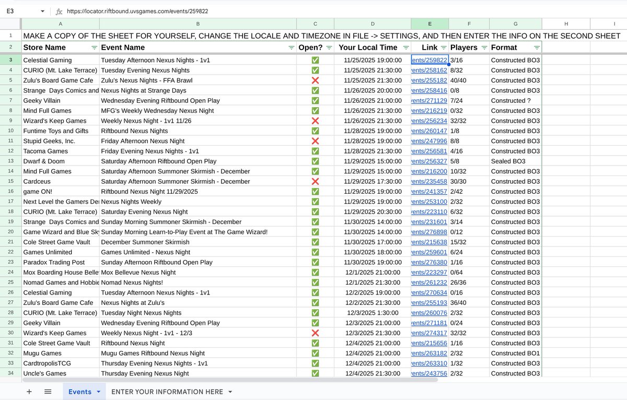Click the formula bar URL field
This screenshot has width=627, height=400.
tap(345, 11)
